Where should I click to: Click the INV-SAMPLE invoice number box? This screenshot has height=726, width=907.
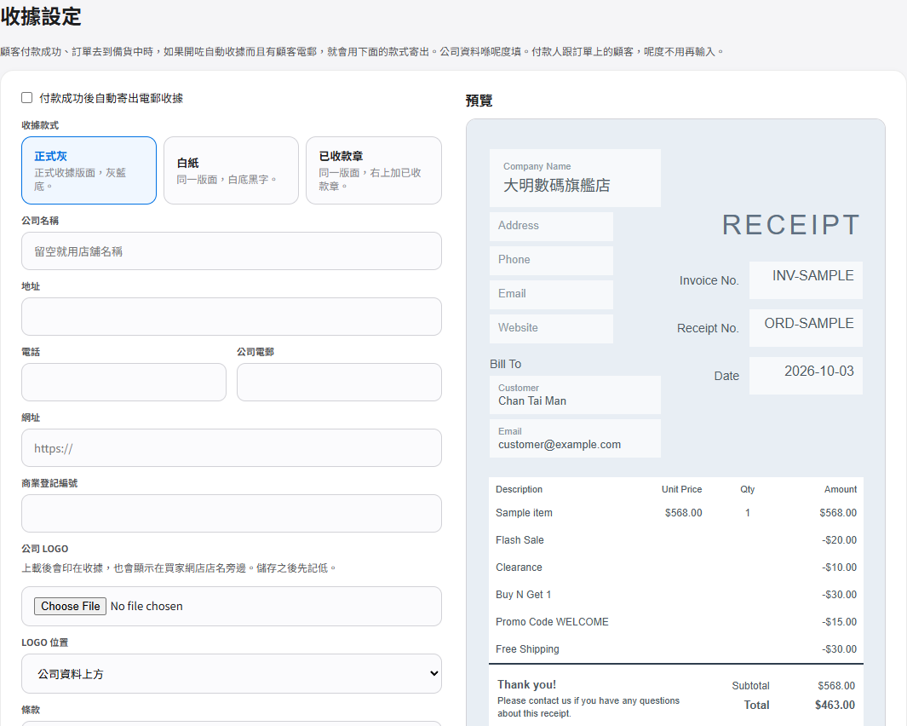pos(806,280)
